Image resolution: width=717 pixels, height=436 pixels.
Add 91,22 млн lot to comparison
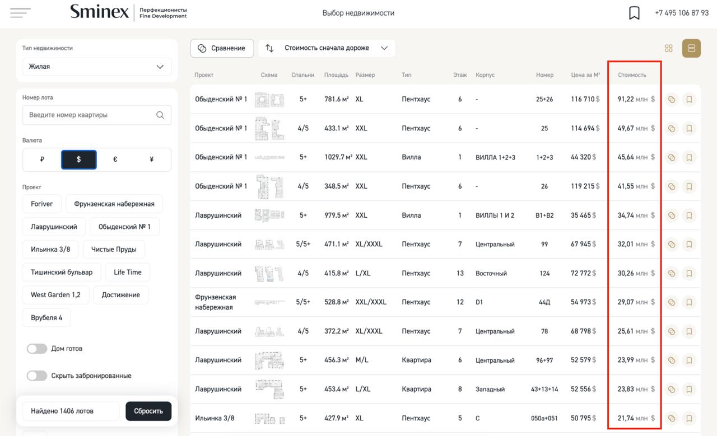click(x=672, y=100)
